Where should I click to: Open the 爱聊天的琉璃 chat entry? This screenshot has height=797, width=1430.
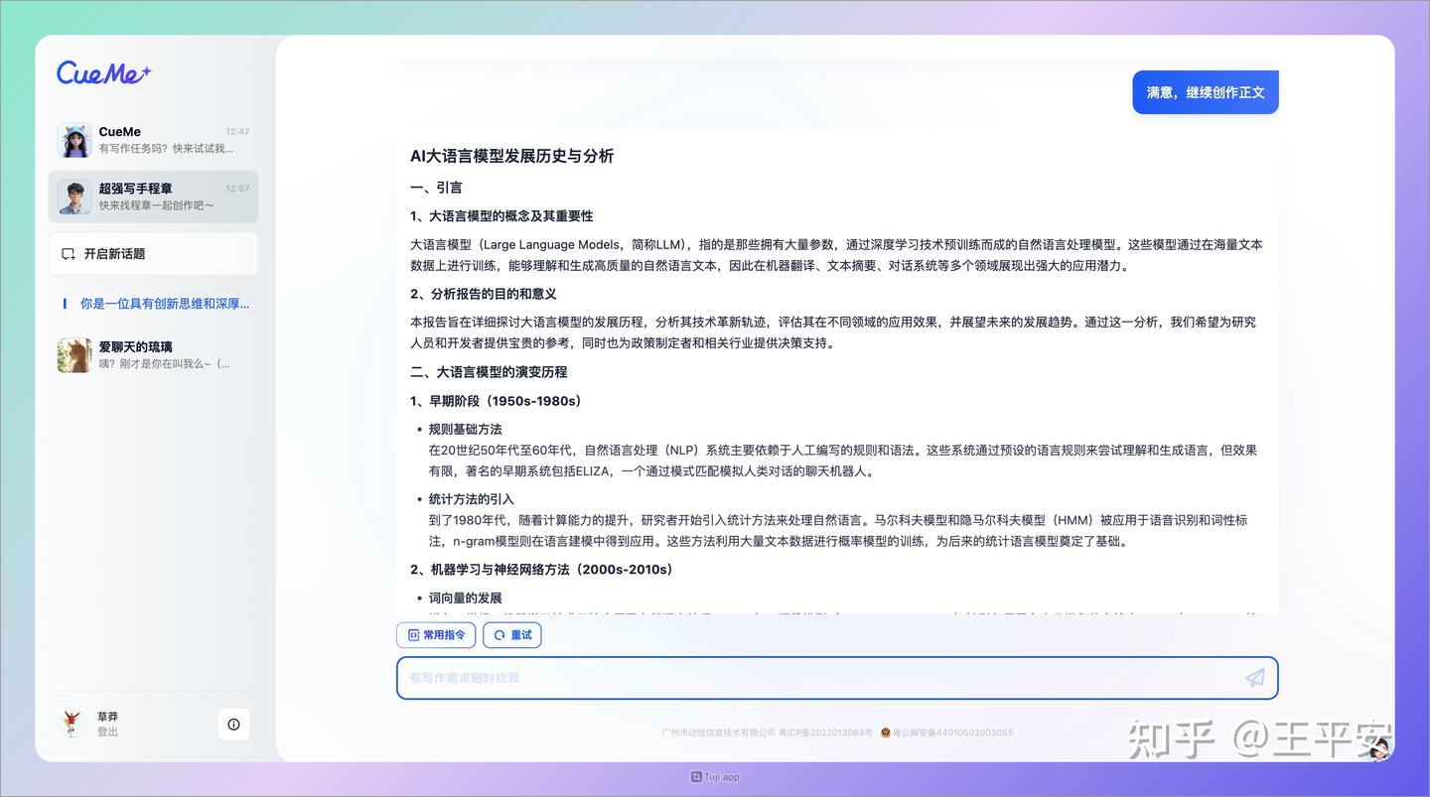[x=153, y=354]
